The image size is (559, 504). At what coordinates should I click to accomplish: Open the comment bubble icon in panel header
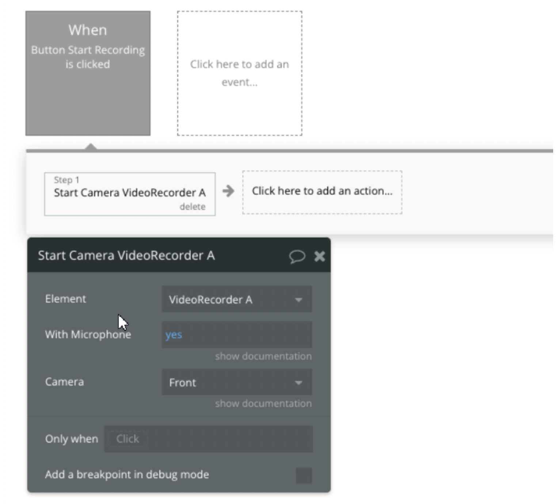coord(297,256)
